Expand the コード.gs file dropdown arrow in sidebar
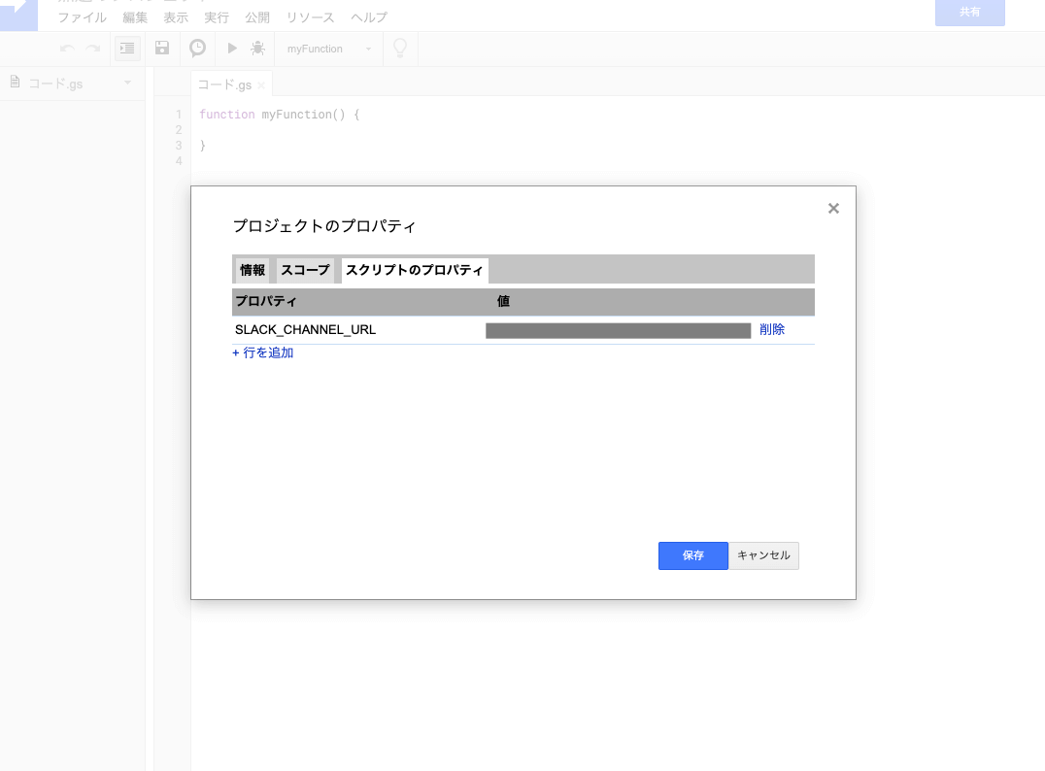The width and height of the screenshot is (1045, 771). pos(127,84)
